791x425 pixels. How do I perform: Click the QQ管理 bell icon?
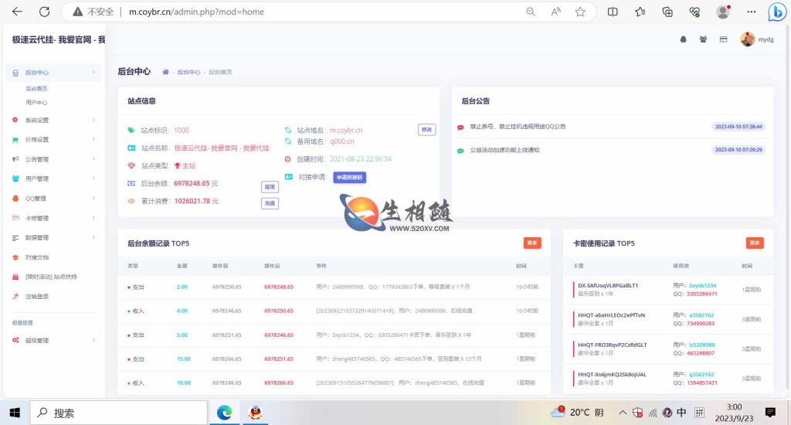15,199
